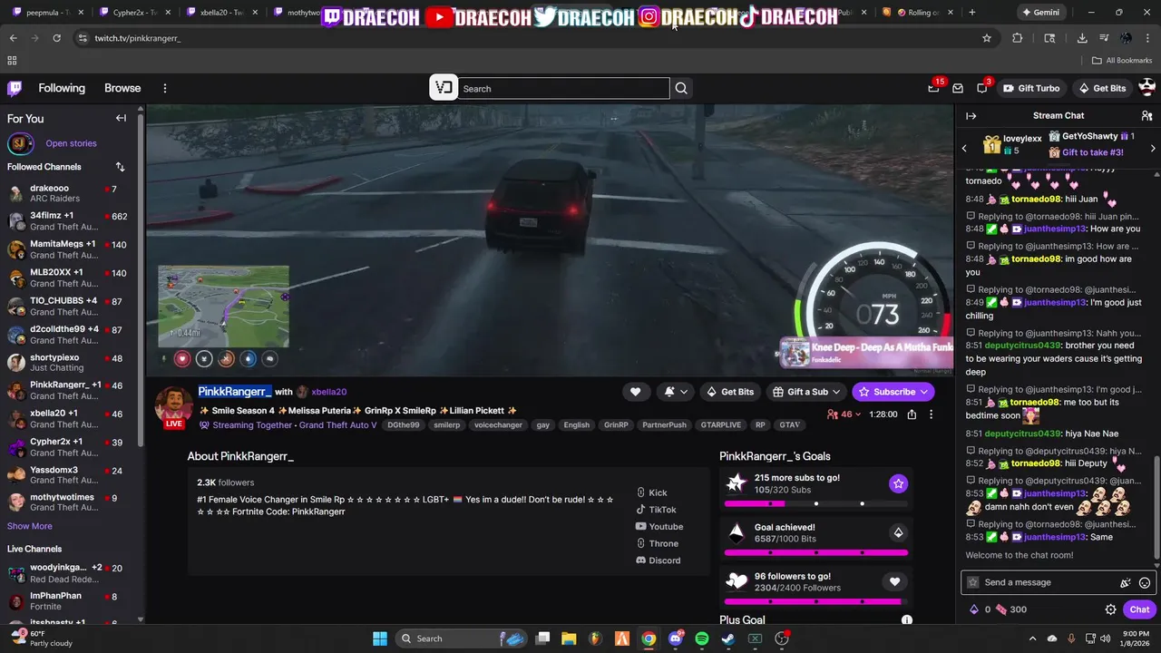Click the Twitch home logo icon
The width and height of the screenshot is (1161, 653).
tap(15, 88)
